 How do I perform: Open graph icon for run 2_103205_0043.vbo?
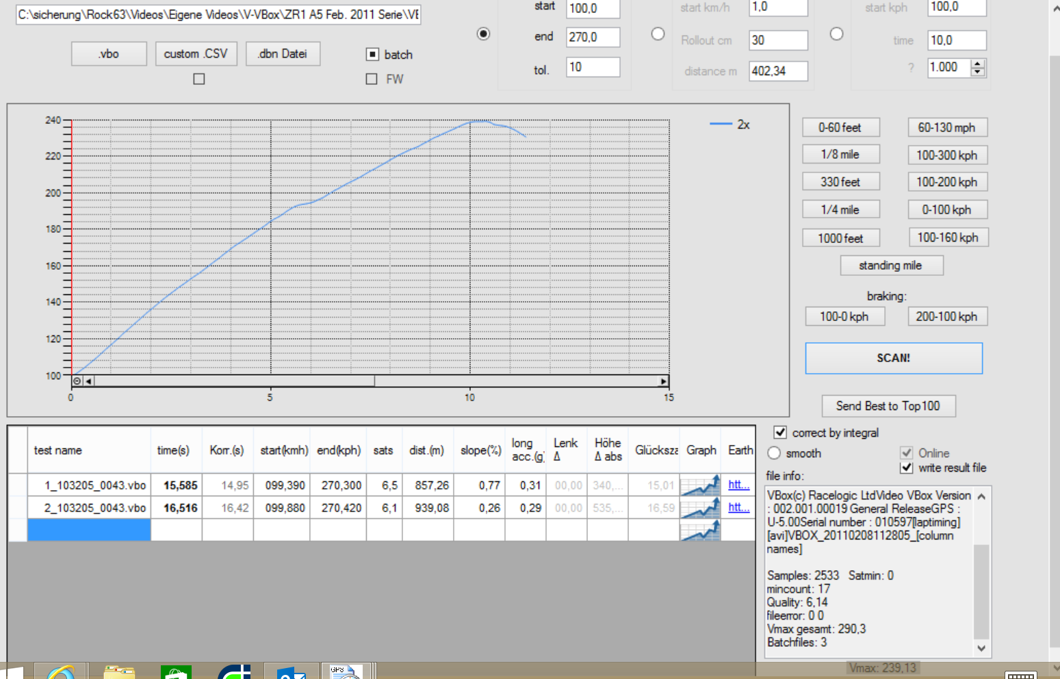click(x=700, y=508)
